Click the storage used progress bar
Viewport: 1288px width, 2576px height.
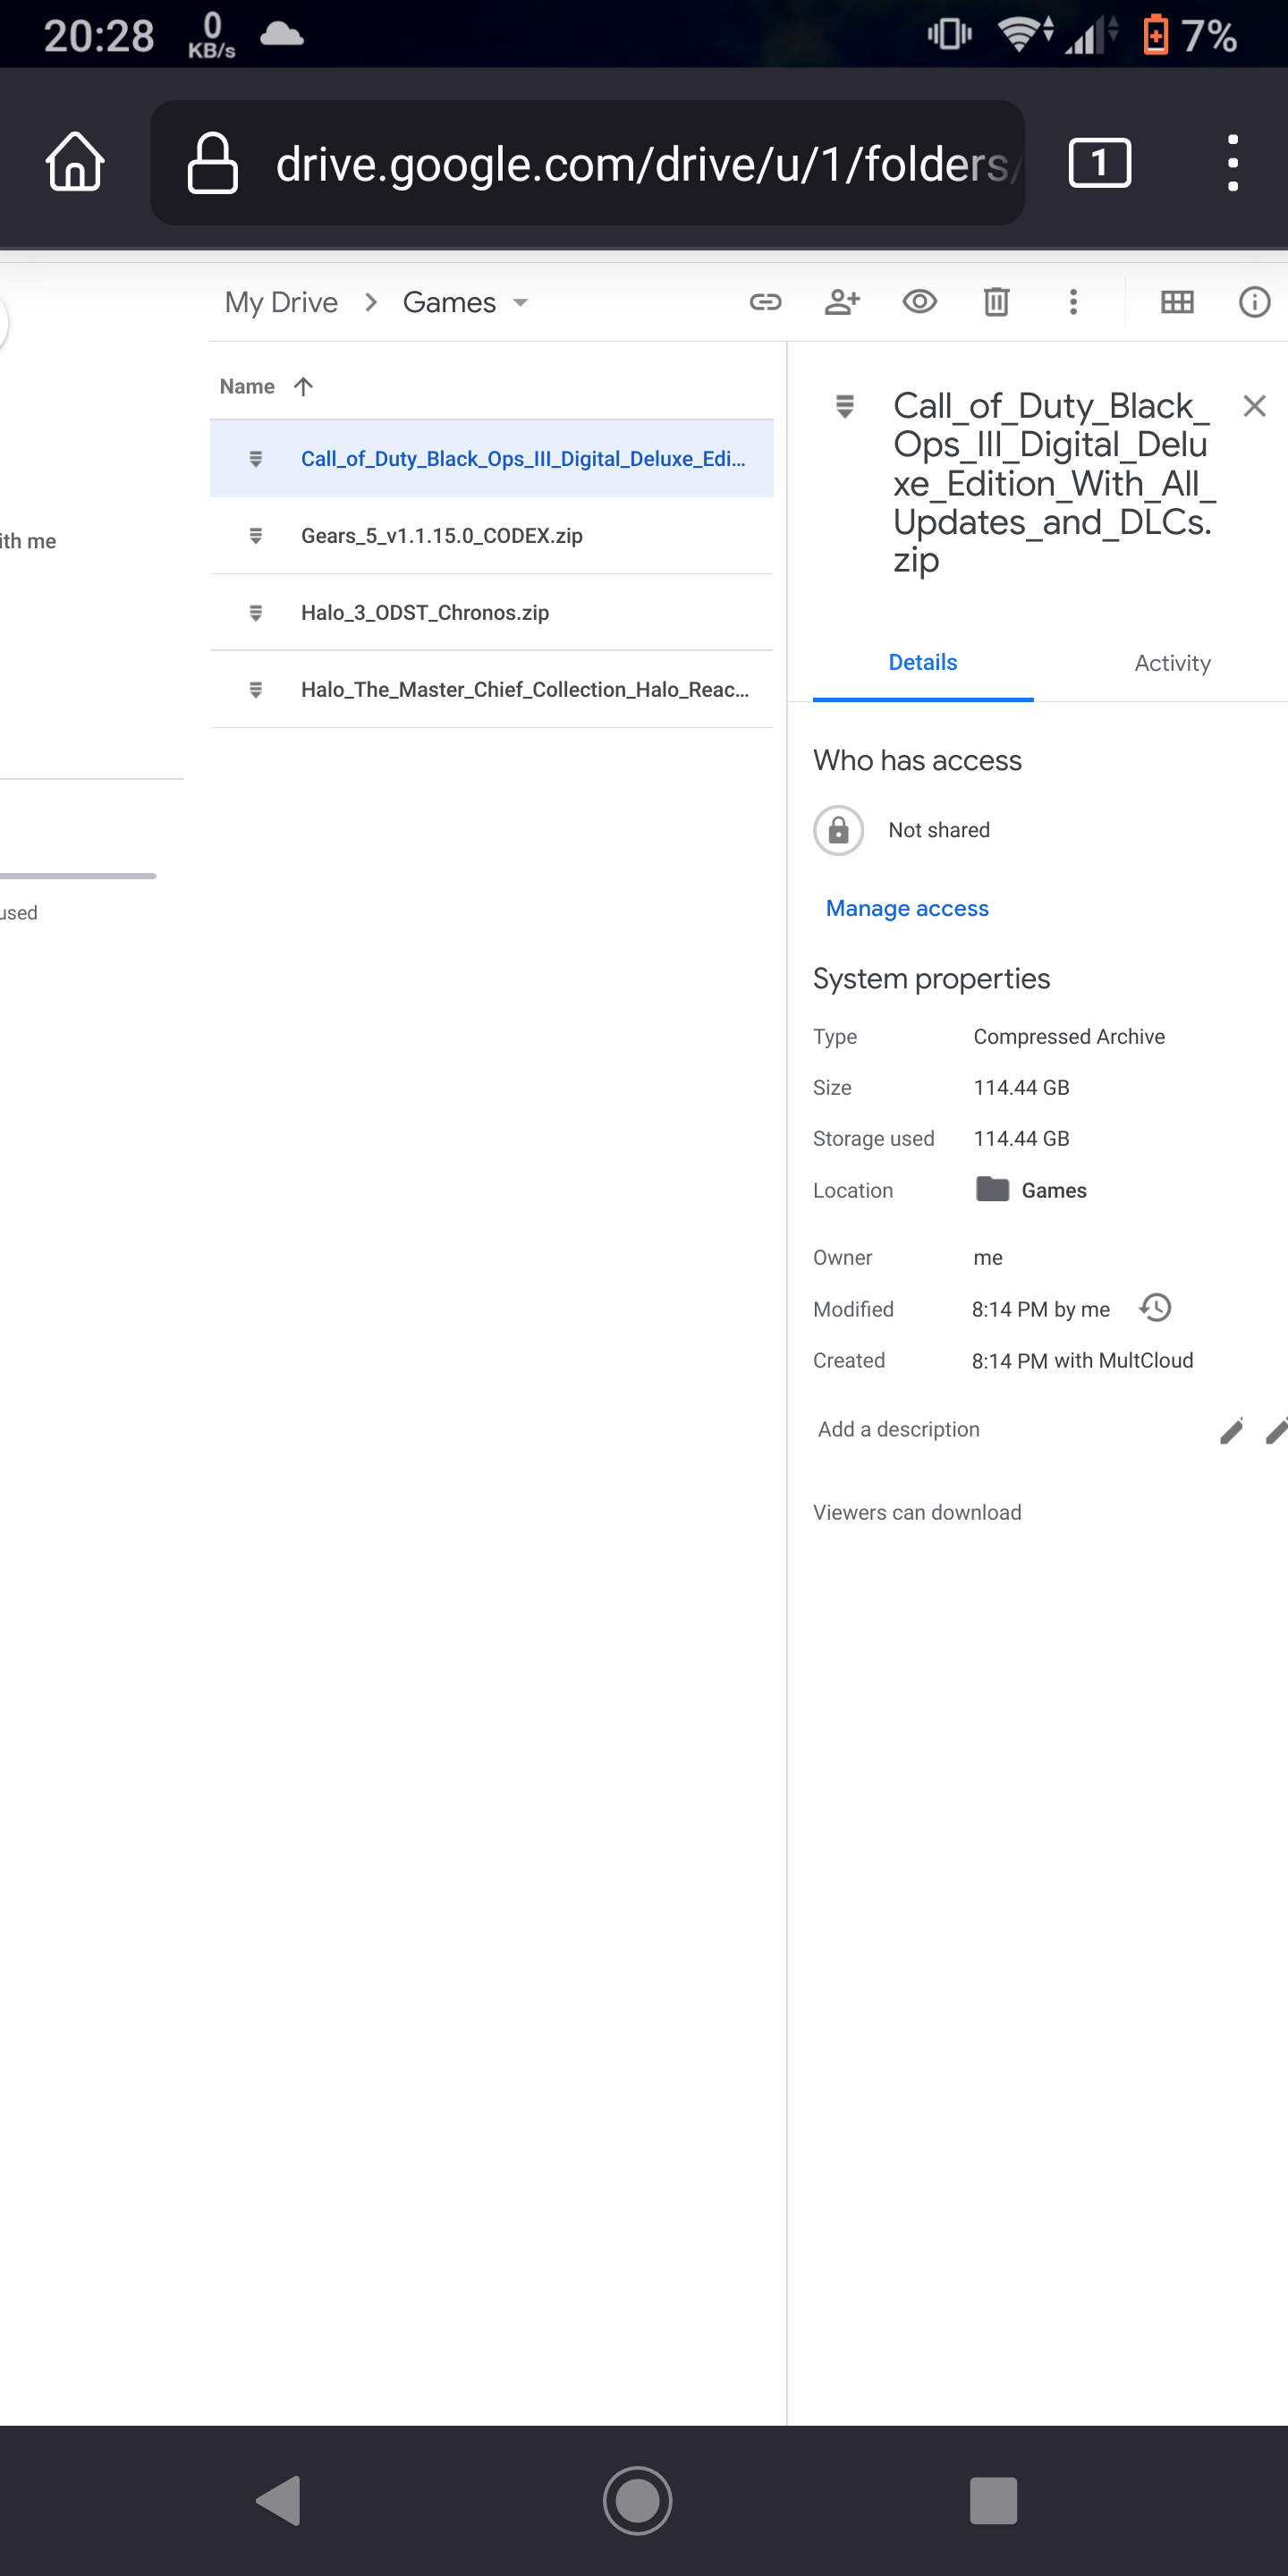coord(78,876)
